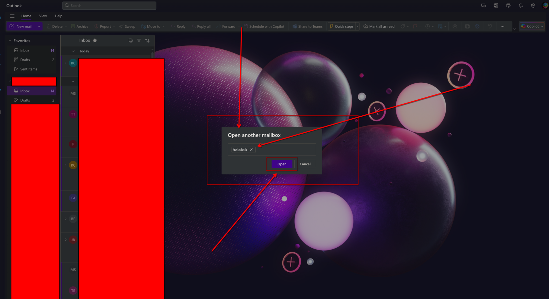The height and width of the screenshot is (299, 549).
Task: Click the Open button in dialog
Action: point(282,164)
